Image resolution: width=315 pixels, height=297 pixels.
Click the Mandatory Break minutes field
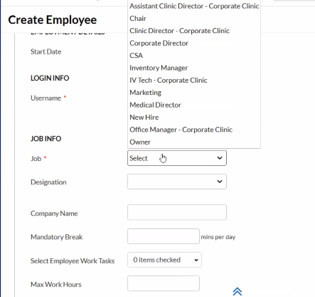(x=163, y=236)
